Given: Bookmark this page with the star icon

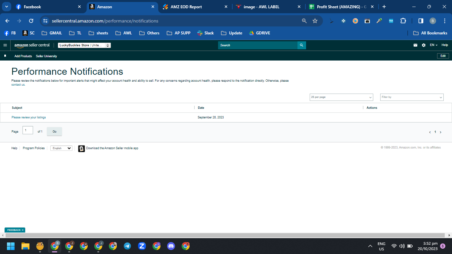Looking at the screenshot, I should click(315, 21).
